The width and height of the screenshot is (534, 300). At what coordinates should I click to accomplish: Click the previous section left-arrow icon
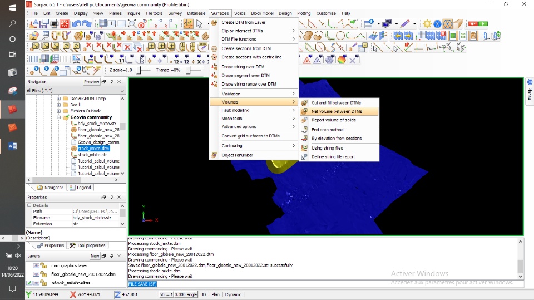pyautogui.click(x=398, y=36)
